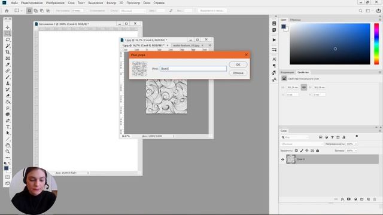Select the Dodge tool

click(8, 108)
